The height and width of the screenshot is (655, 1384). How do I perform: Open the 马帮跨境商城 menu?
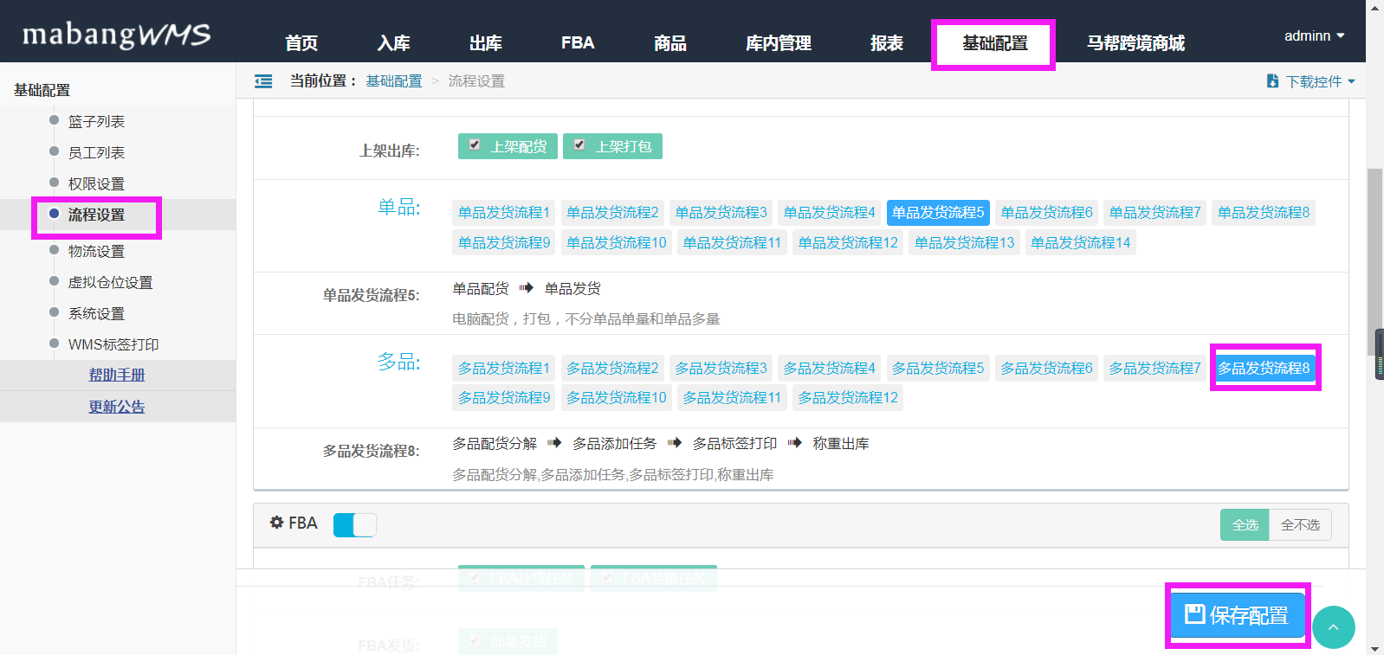[x=1135, y=43]
